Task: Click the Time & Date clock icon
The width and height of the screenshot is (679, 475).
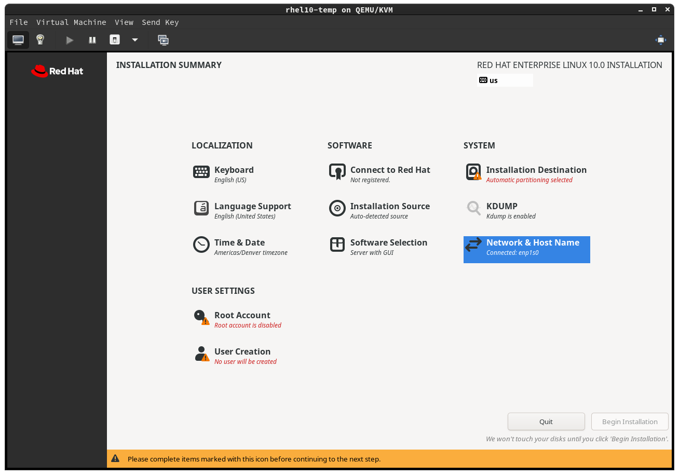Action: (x=201, y=245)
